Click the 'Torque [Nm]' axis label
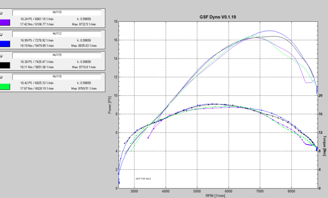Viewport: 328px width, 198px height. click(x=324, y=146)
